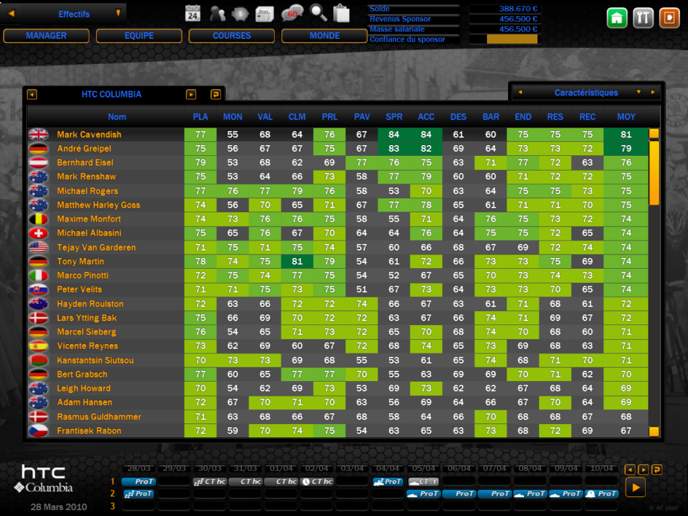Select the ProT race under 10/04
Image resolution: width=688 pixels, height=516 pixels.
(x=602, y=494)
